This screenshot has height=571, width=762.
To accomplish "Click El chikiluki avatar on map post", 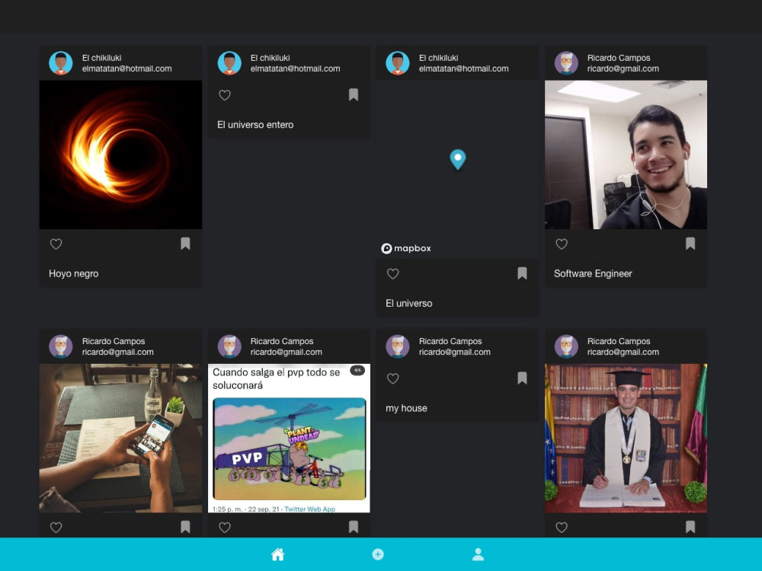I will 398,63.
